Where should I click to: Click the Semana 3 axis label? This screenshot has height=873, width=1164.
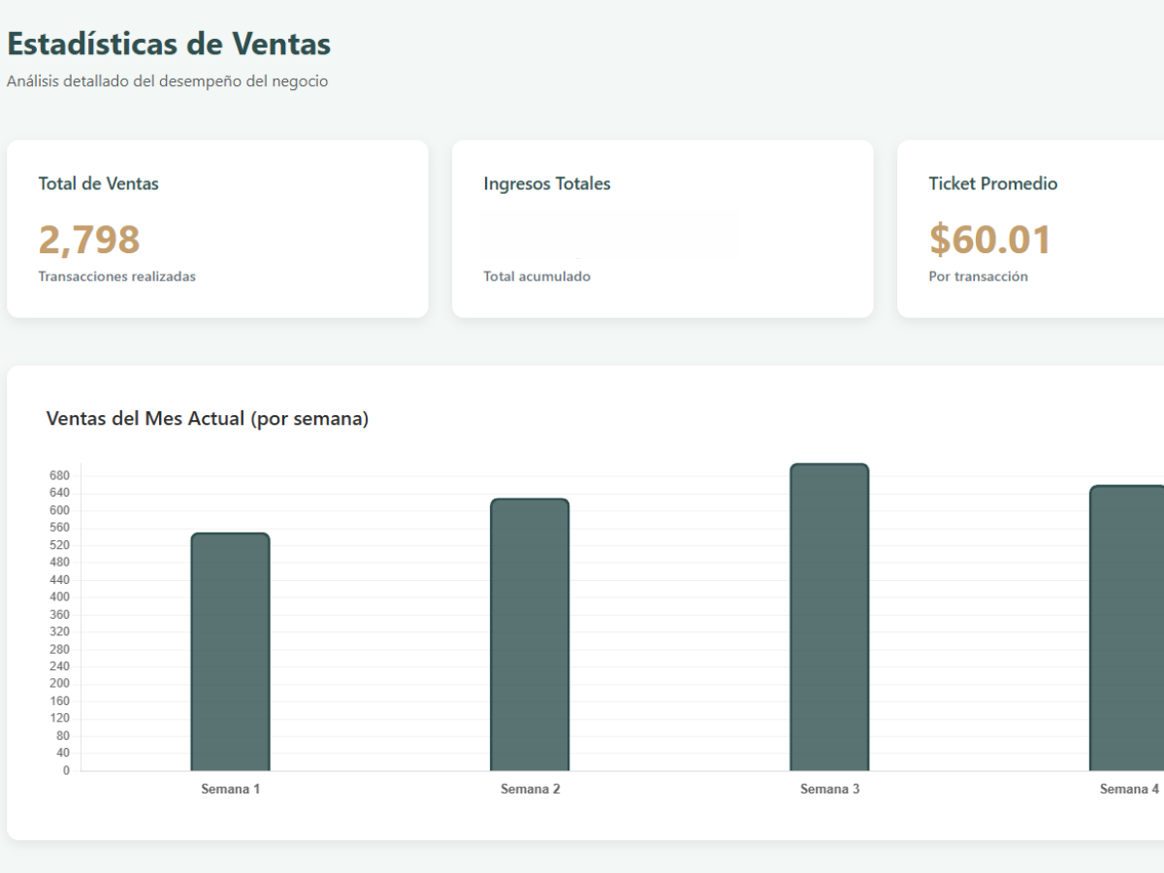click(829, 790)
